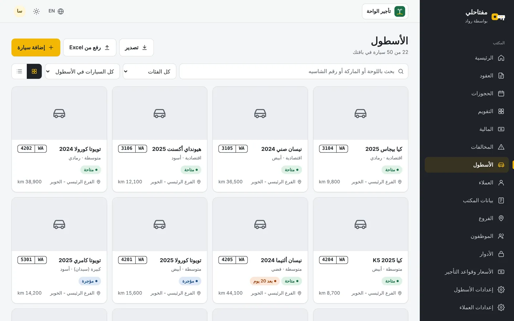Screen dimensions: 514x321
Task: Click the مؤجرة badge on تويوتا كامري
Action: (90, 281)
